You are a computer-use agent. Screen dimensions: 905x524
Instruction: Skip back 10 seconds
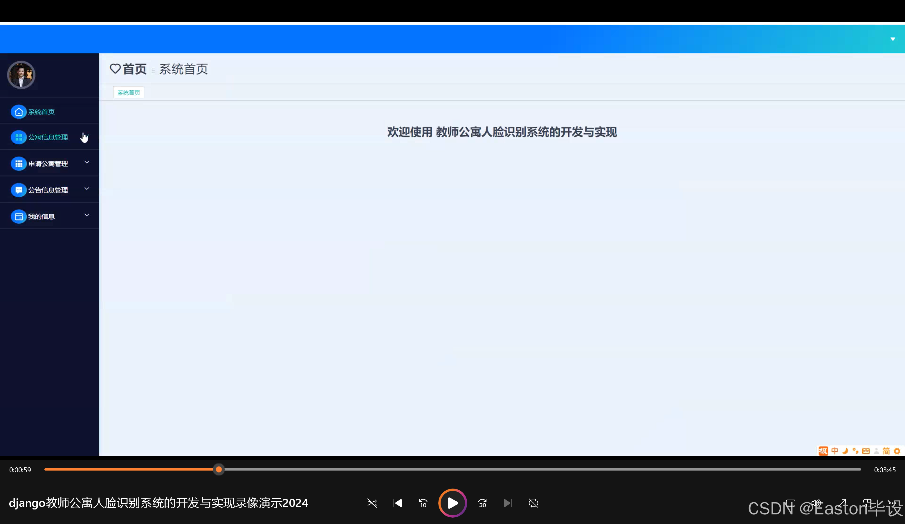pos(423,503)
